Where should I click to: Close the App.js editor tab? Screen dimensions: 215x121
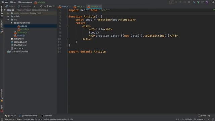[84, 7]
